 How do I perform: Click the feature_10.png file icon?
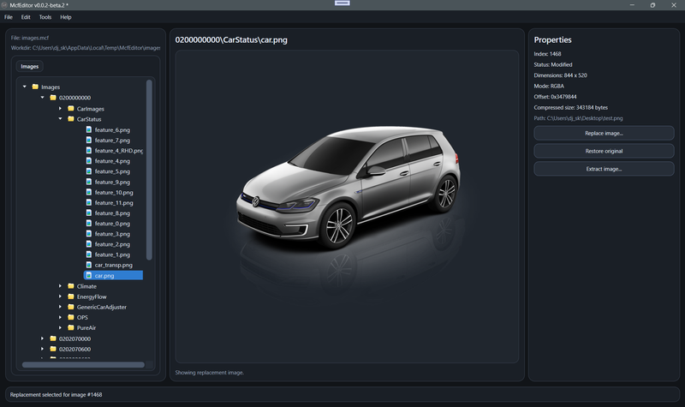pos(89,192)
